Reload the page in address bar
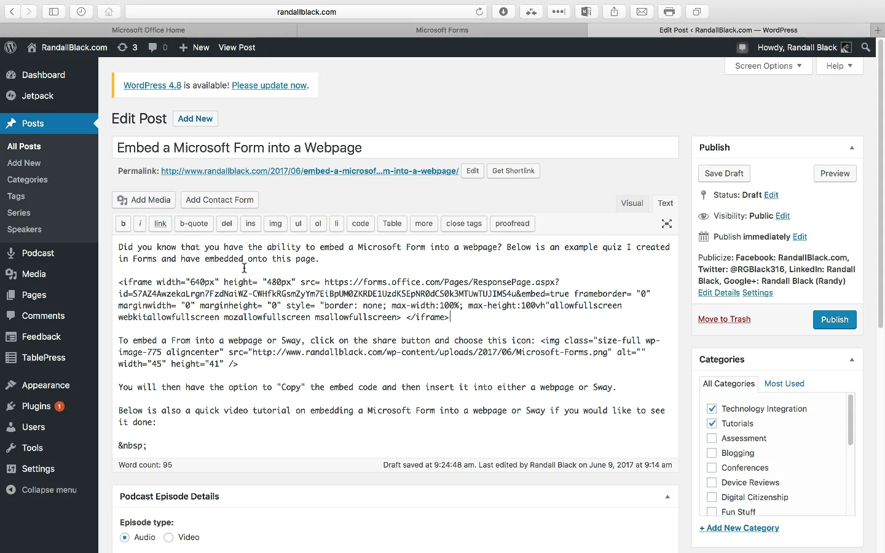This screenshot has height=553, width=885. pos(479,12)
